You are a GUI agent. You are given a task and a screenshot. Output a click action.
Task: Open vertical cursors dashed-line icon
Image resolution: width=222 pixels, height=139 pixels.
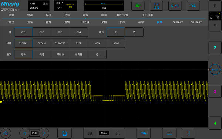tap(188, 133)
